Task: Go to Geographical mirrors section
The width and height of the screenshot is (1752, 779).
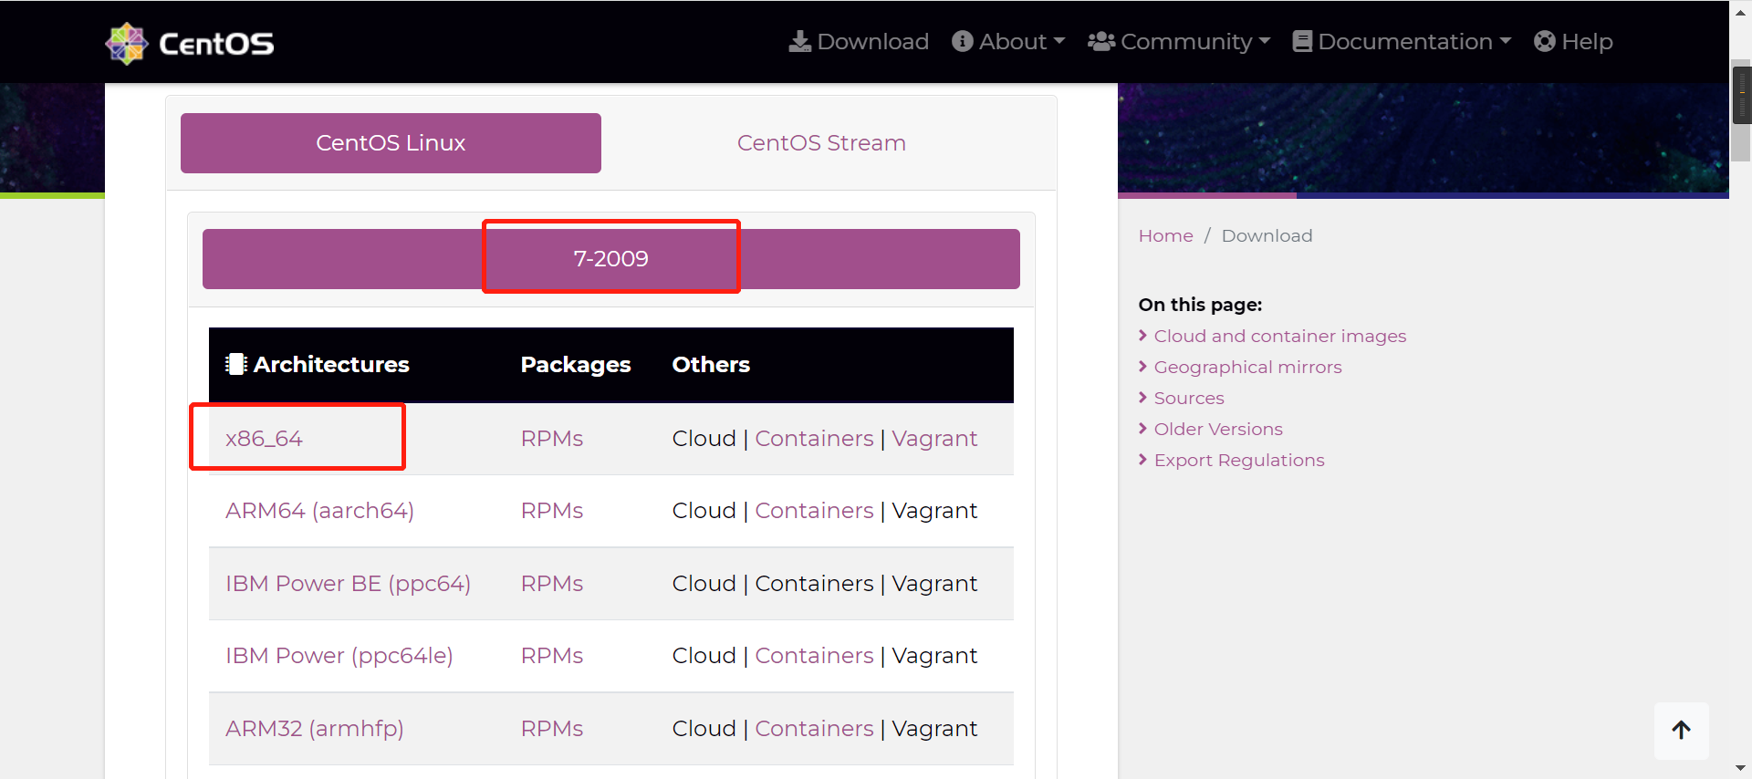Action: pyautogui.click(x=1247, y=367)
